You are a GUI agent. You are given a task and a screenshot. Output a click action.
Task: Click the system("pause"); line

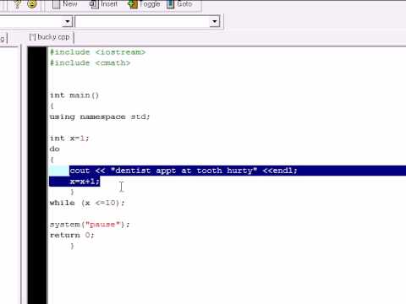tap(90, 225)
